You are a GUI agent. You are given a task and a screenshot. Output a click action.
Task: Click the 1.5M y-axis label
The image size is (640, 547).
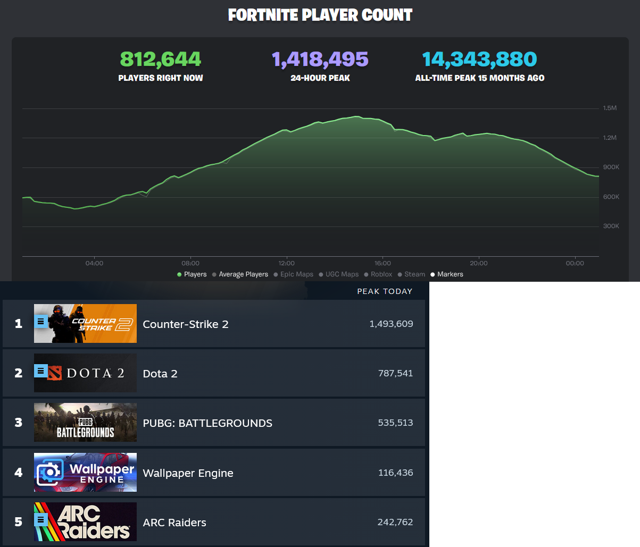click(610, 108)
